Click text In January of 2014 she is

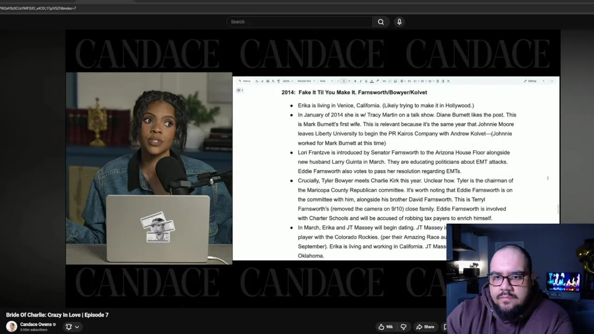407,129
